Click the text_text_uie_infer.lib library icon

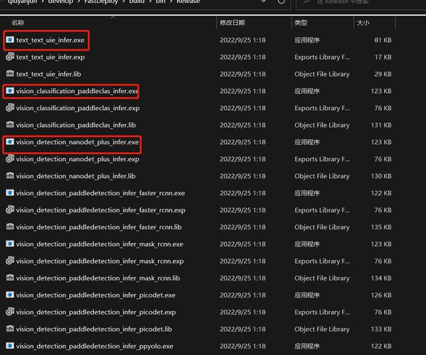[10, 74]
